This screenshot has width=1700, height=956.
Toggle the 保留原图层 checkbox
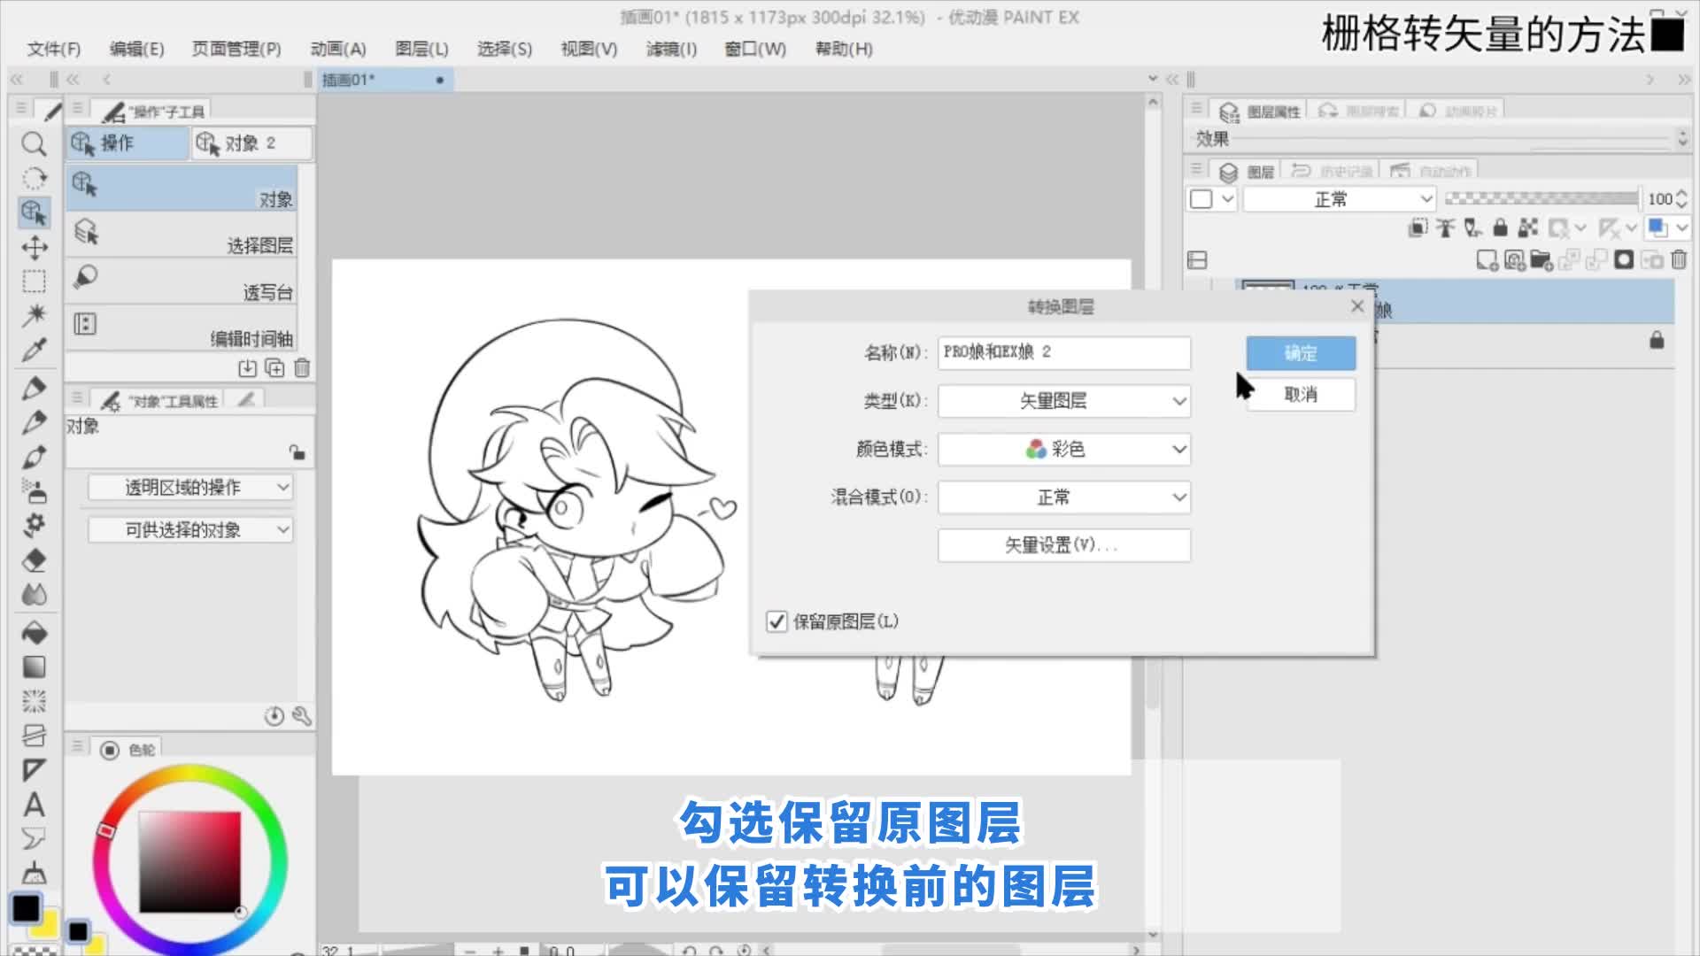pyautogui.click(x=777, y=621)
